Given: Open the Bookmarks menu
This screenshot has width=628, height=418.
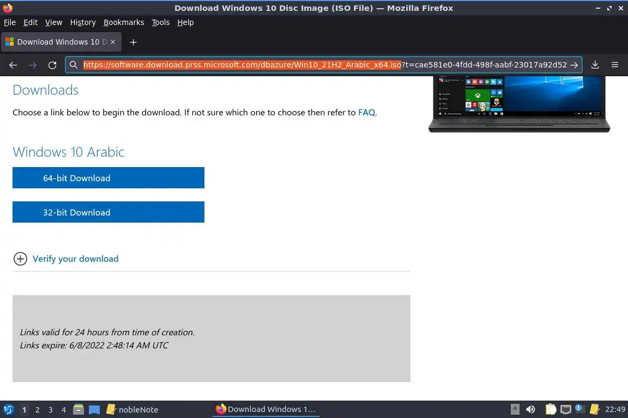Looking at the screenshot, I should (x=124, y=22).
